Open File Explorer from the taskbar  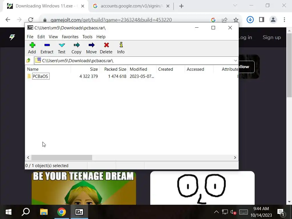44,212
